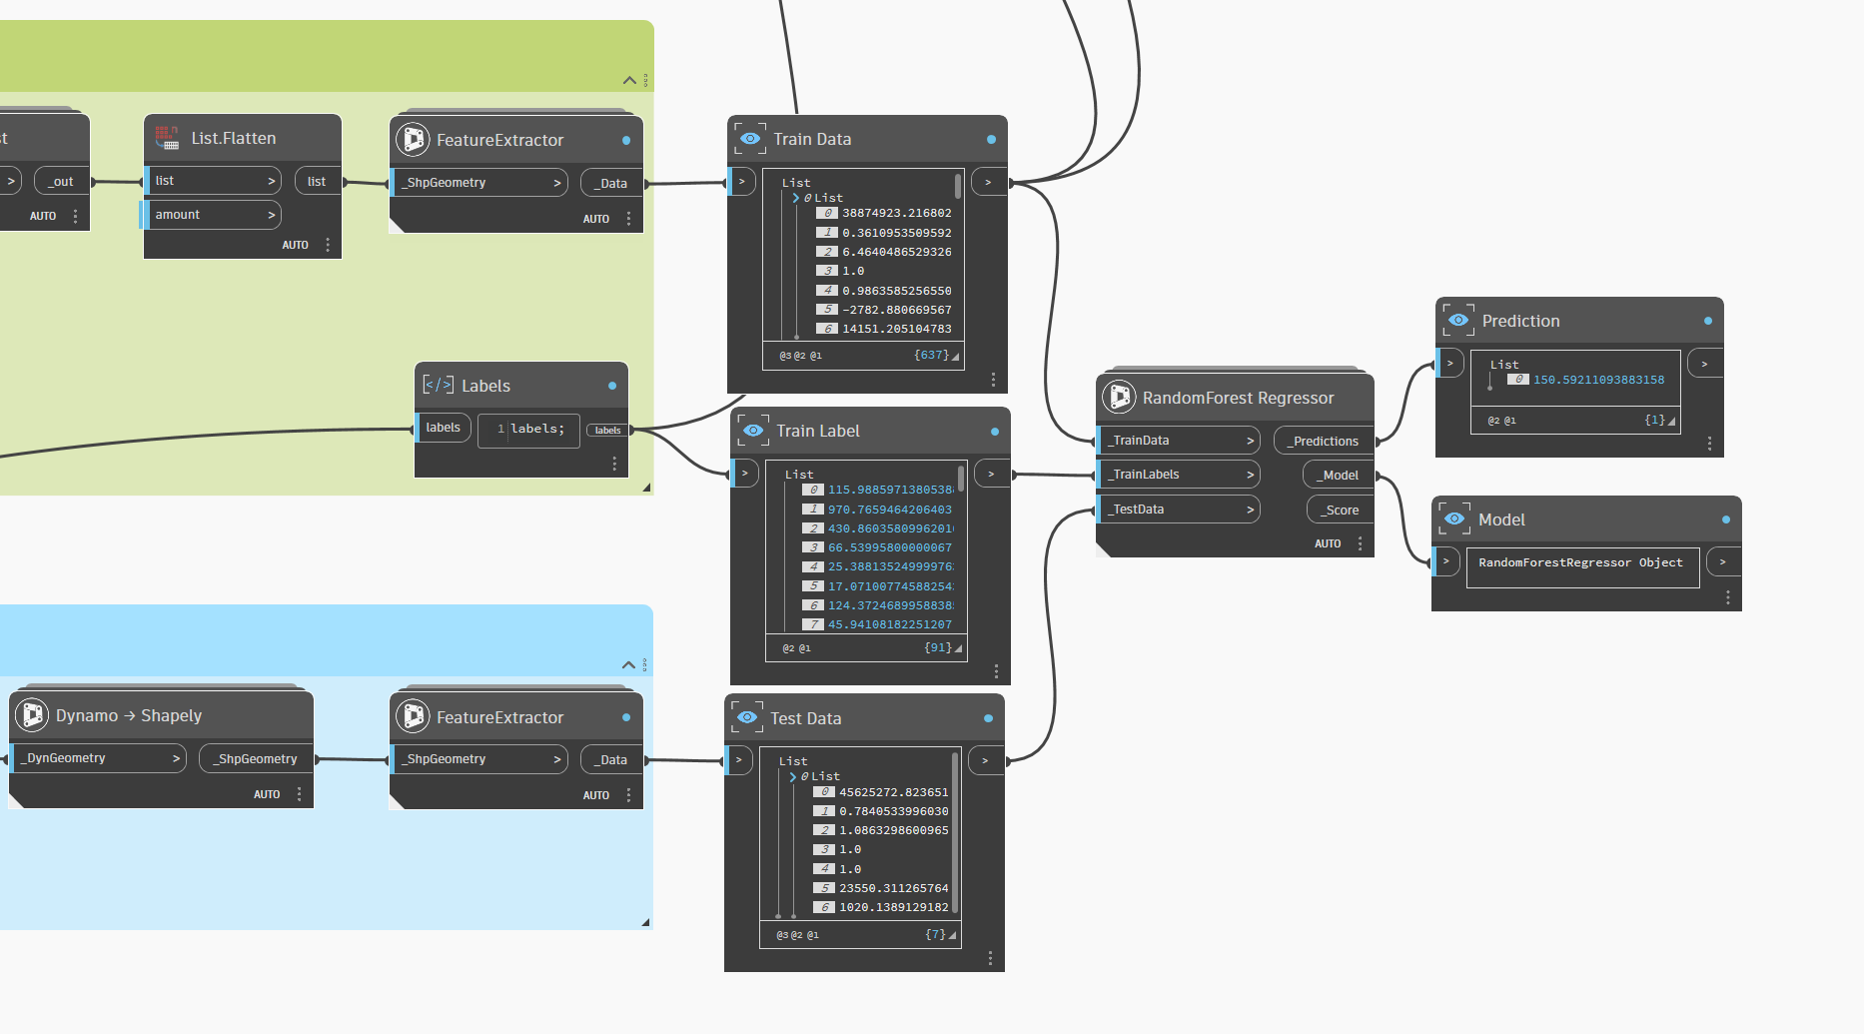1864x1034 pixels.
Task: Click value 38874923.216802 in Train Data
Action: click(x=897, y=213)
